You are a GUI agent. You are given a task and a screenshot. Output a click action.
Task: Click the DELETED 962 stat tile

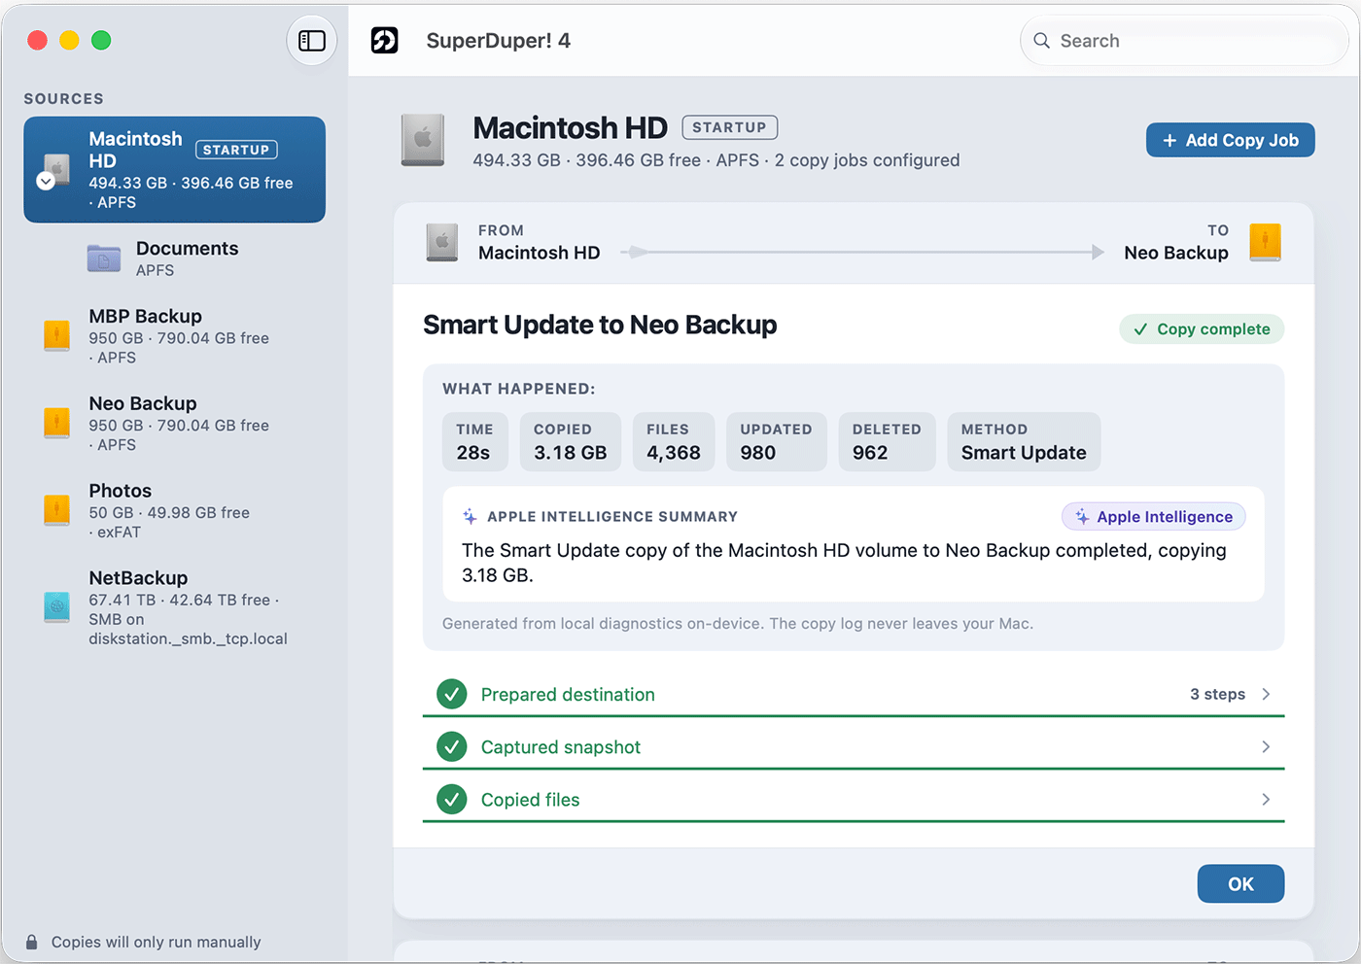888,442
